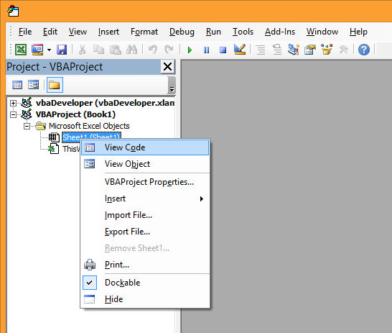Open the Insert submenu in context menu

[x=145, y=199]
